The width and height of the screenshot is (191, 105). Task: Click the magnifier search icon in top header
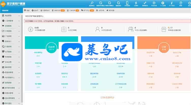coord(92,3)
